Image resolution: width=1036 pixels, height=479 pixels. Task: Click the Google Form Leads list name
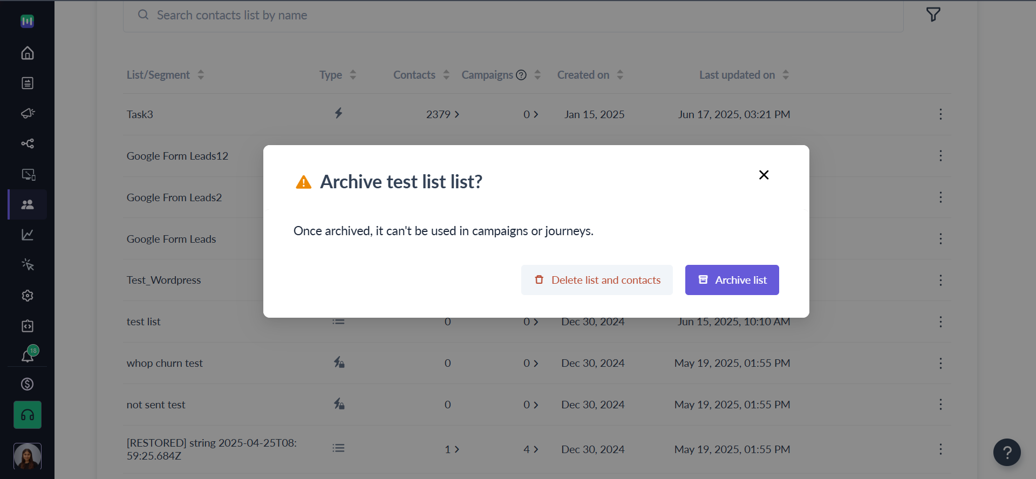(x=171, y=239)
